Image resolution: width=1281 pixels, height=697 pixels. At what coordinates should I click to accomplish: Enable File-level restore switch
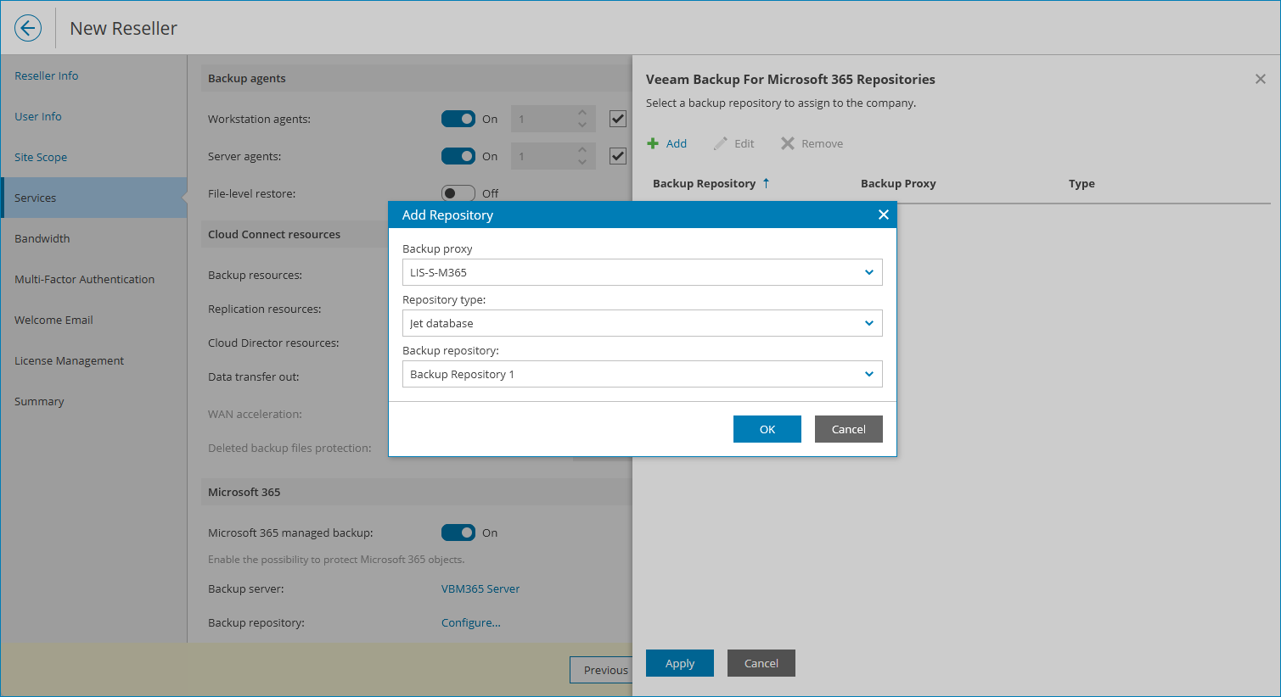(458, 193)
